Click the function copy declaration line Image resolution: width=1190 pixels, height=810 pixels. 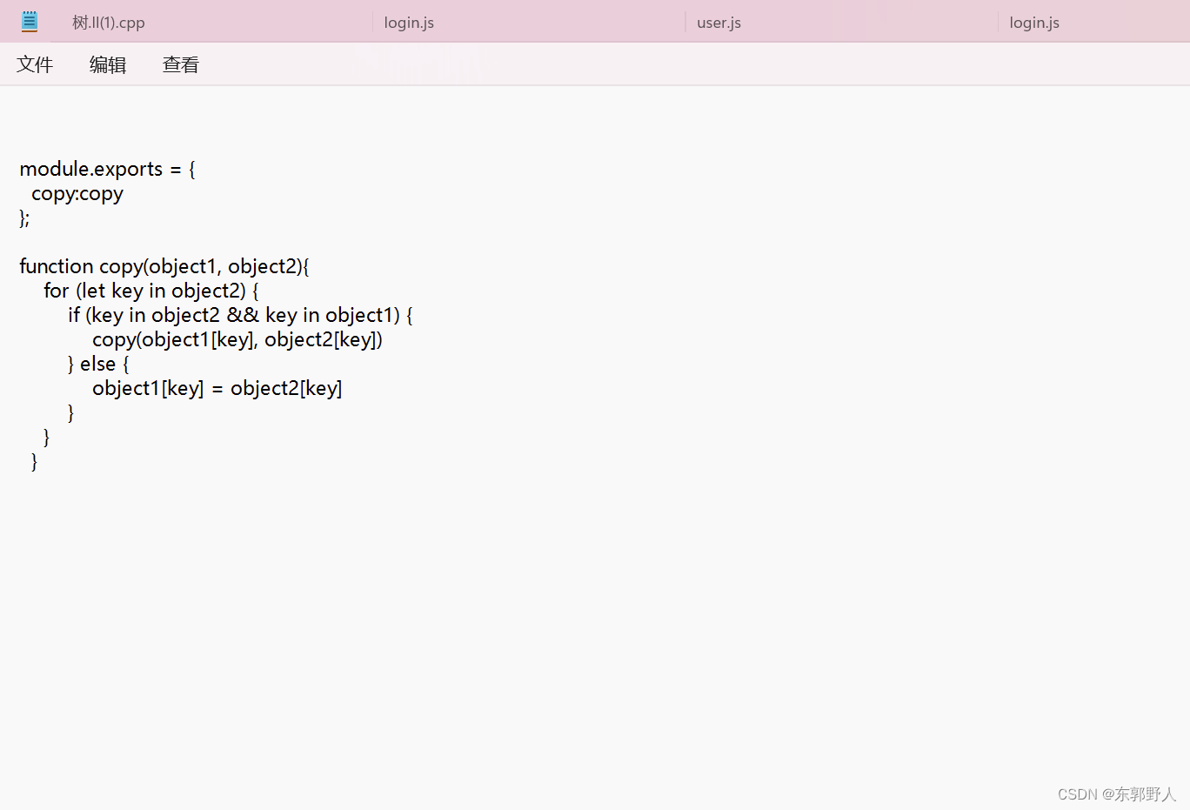(x=164, y=266)
